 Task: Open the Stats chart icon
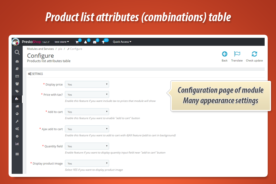17,143
